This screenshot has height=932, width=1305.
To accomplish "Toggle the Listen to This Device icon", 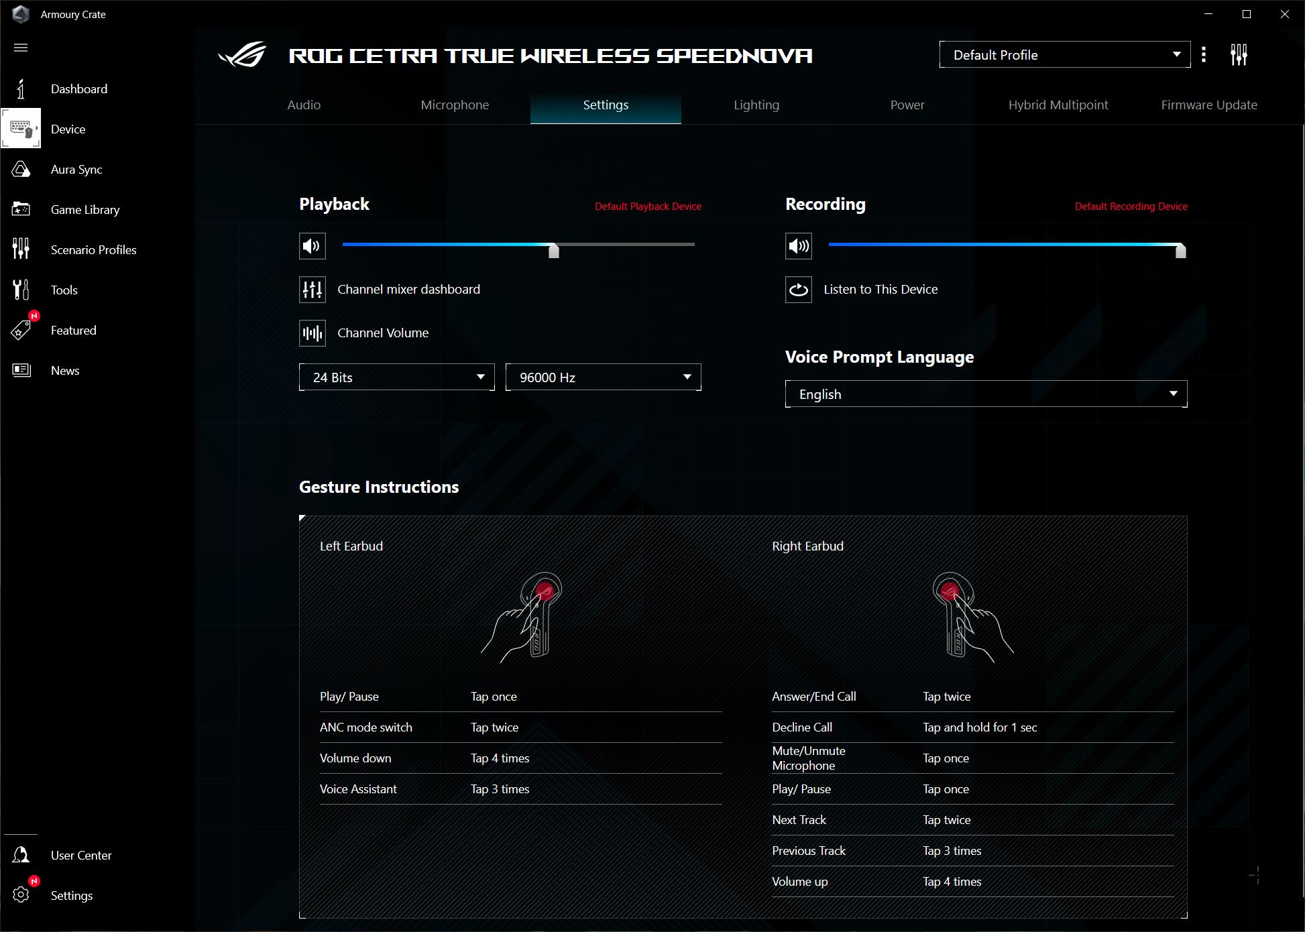I will pyautogui.click(x=799, y=290).
